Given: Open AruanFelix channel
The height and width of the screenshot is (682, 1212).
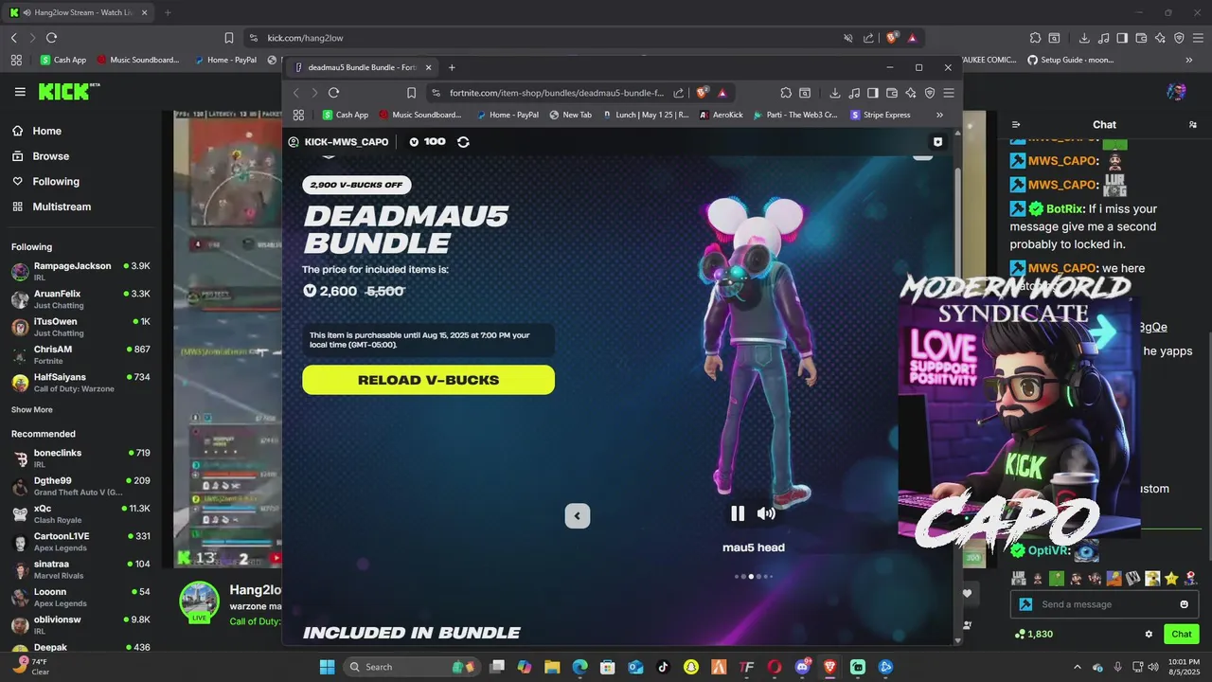Looking at the screenshot, I should click(x=81, y=299).
